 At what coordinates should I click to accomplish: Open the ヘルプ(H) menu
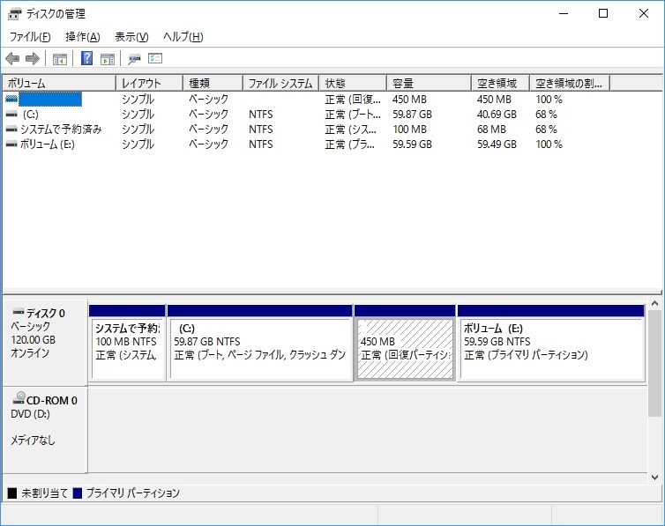(x=183, y=37)
